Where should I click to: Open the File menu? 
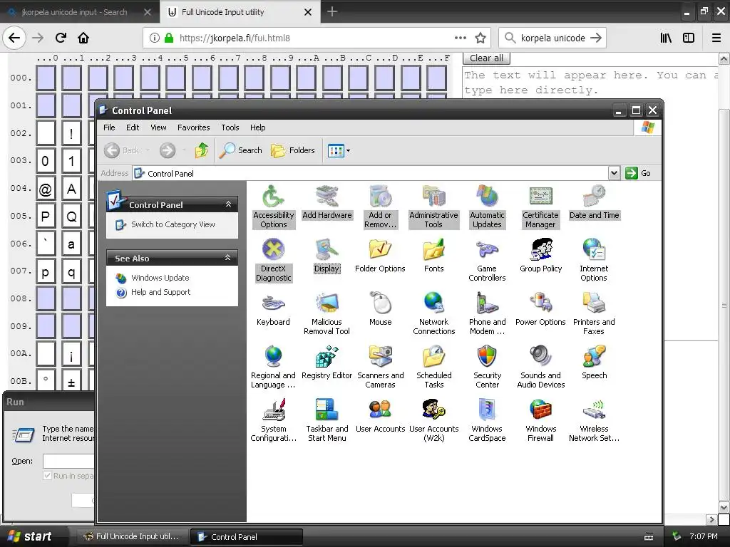pyautogui.click(x=109, y=127)
